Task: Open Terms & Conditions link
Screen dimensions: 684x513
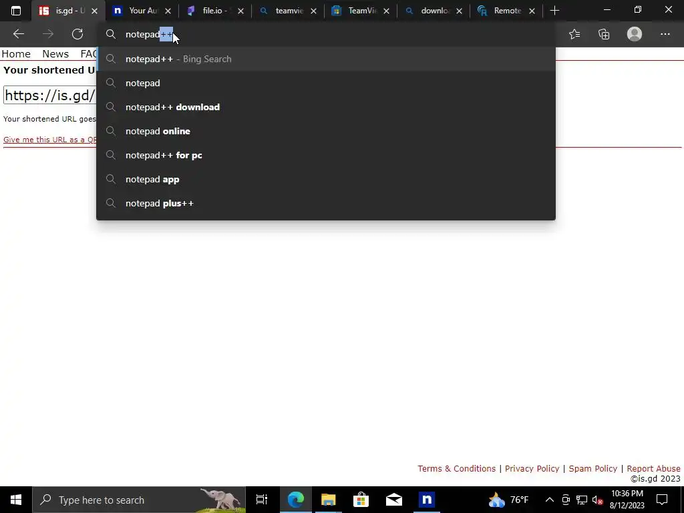Action: pos(456,468)
